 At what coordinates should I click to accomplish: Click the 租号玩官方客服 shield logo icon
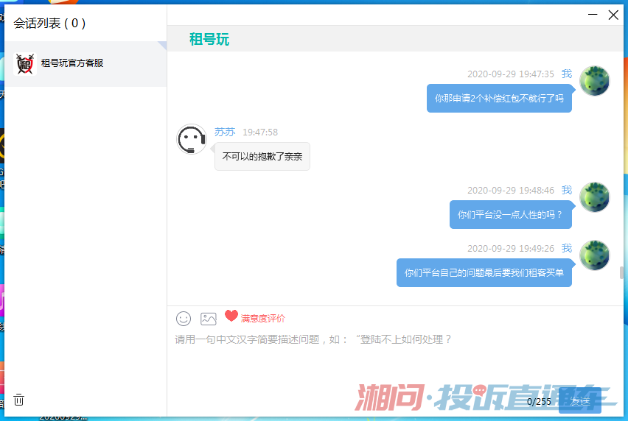pyautogui.click(x=25, y=64)
